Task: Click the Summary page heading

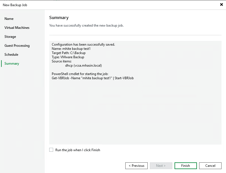Action: [59, 17]
